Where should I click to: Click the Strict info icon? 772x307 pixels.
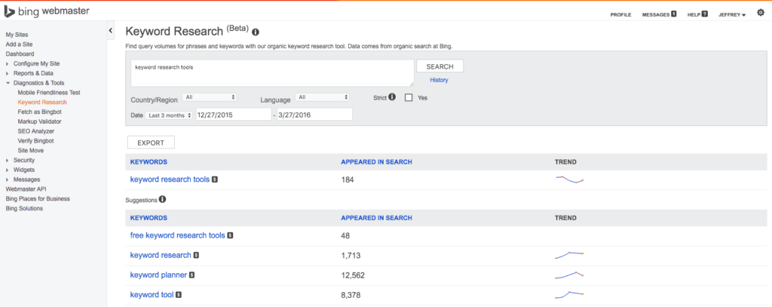click(x=392, y=97)
